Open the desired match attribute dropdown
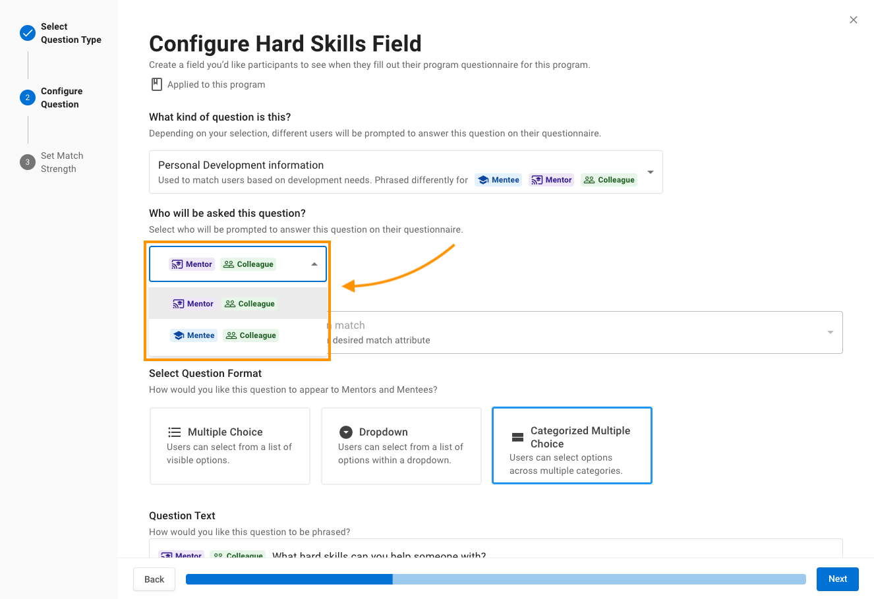This screenshot has width=874, height=599. 830,332
